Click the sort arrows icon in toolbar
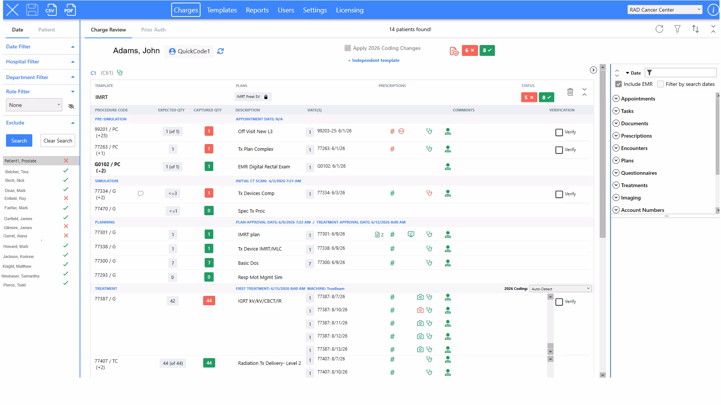This screenshot has height=405, width=721. (x=695, y=29)
